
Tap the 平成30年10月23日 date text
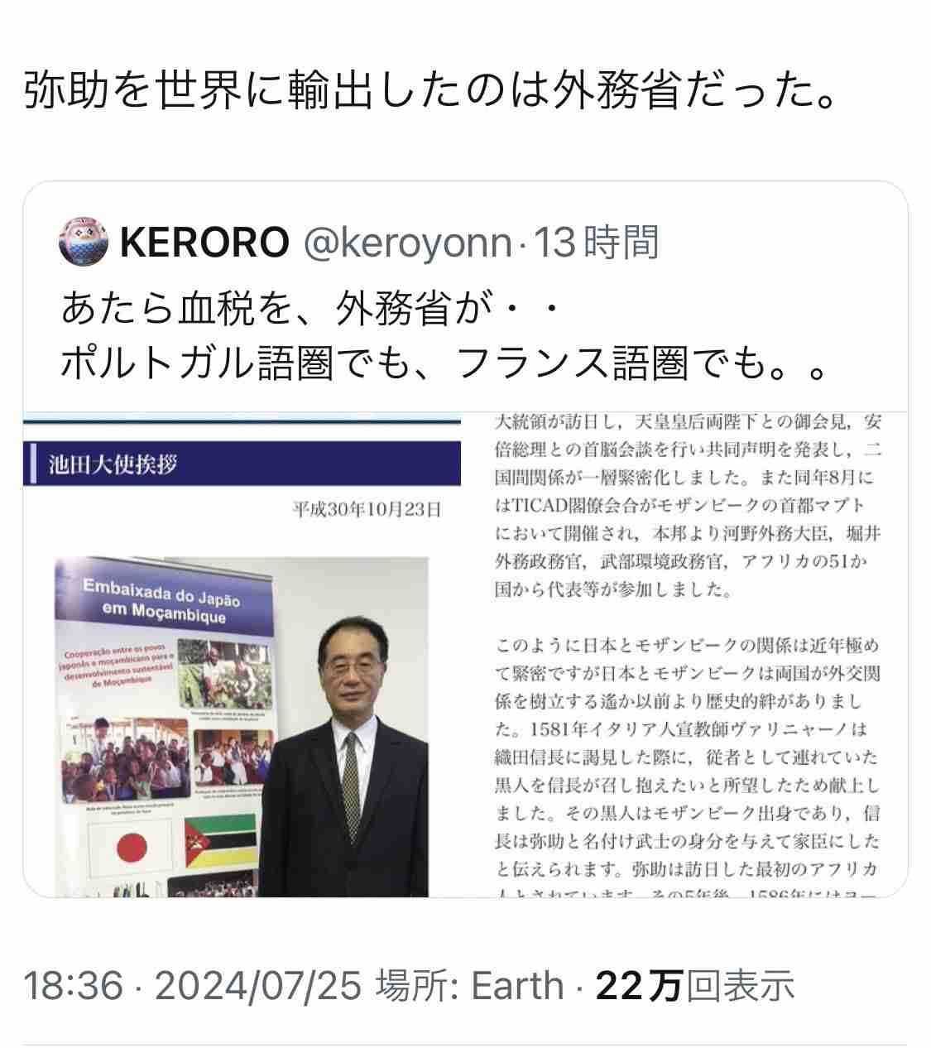(366, 509)
